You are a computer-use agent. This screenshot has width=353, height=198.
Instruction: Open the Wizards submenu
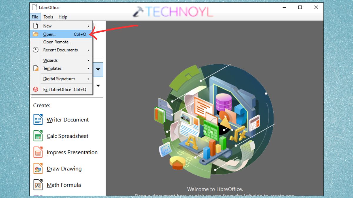[x=61, y=60]
